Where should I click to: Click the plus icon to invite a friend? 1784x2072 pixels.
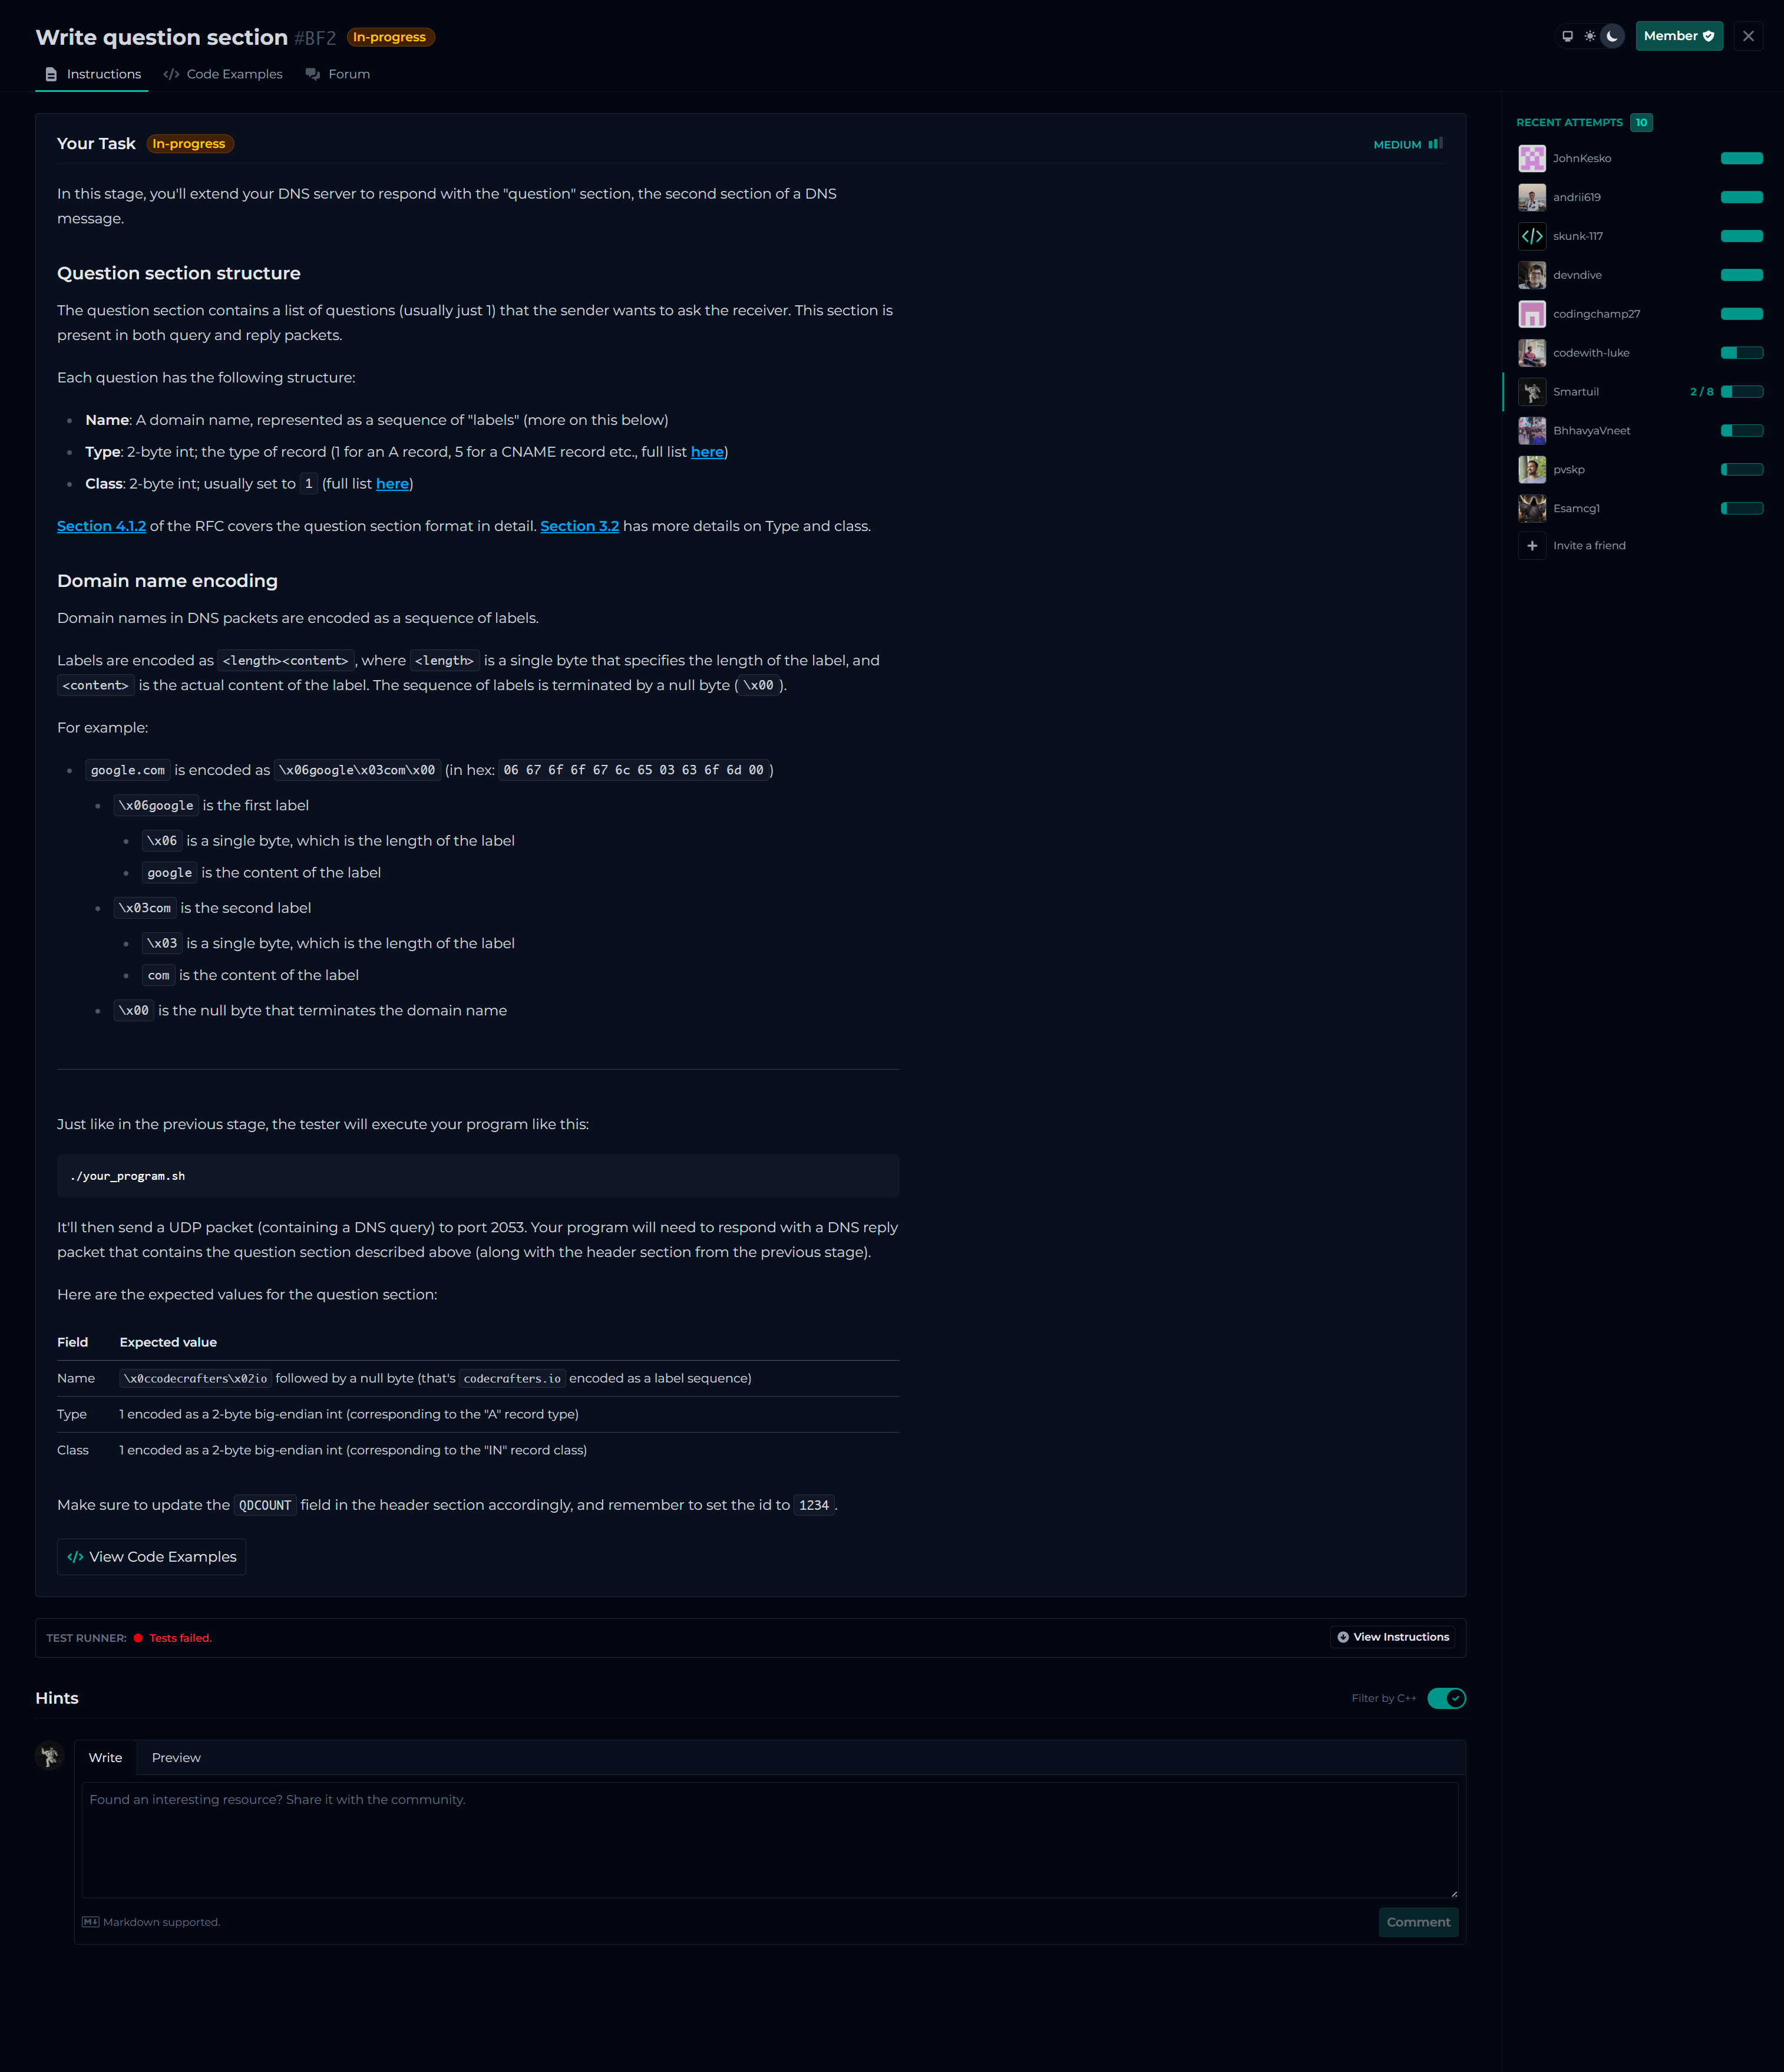1532,546
